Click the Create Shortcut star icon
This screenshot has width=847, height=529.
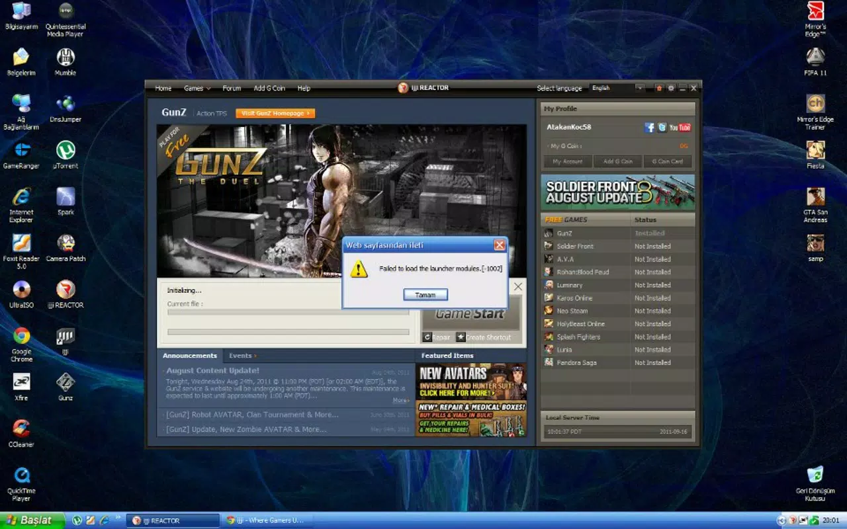[x=461, y=337]
